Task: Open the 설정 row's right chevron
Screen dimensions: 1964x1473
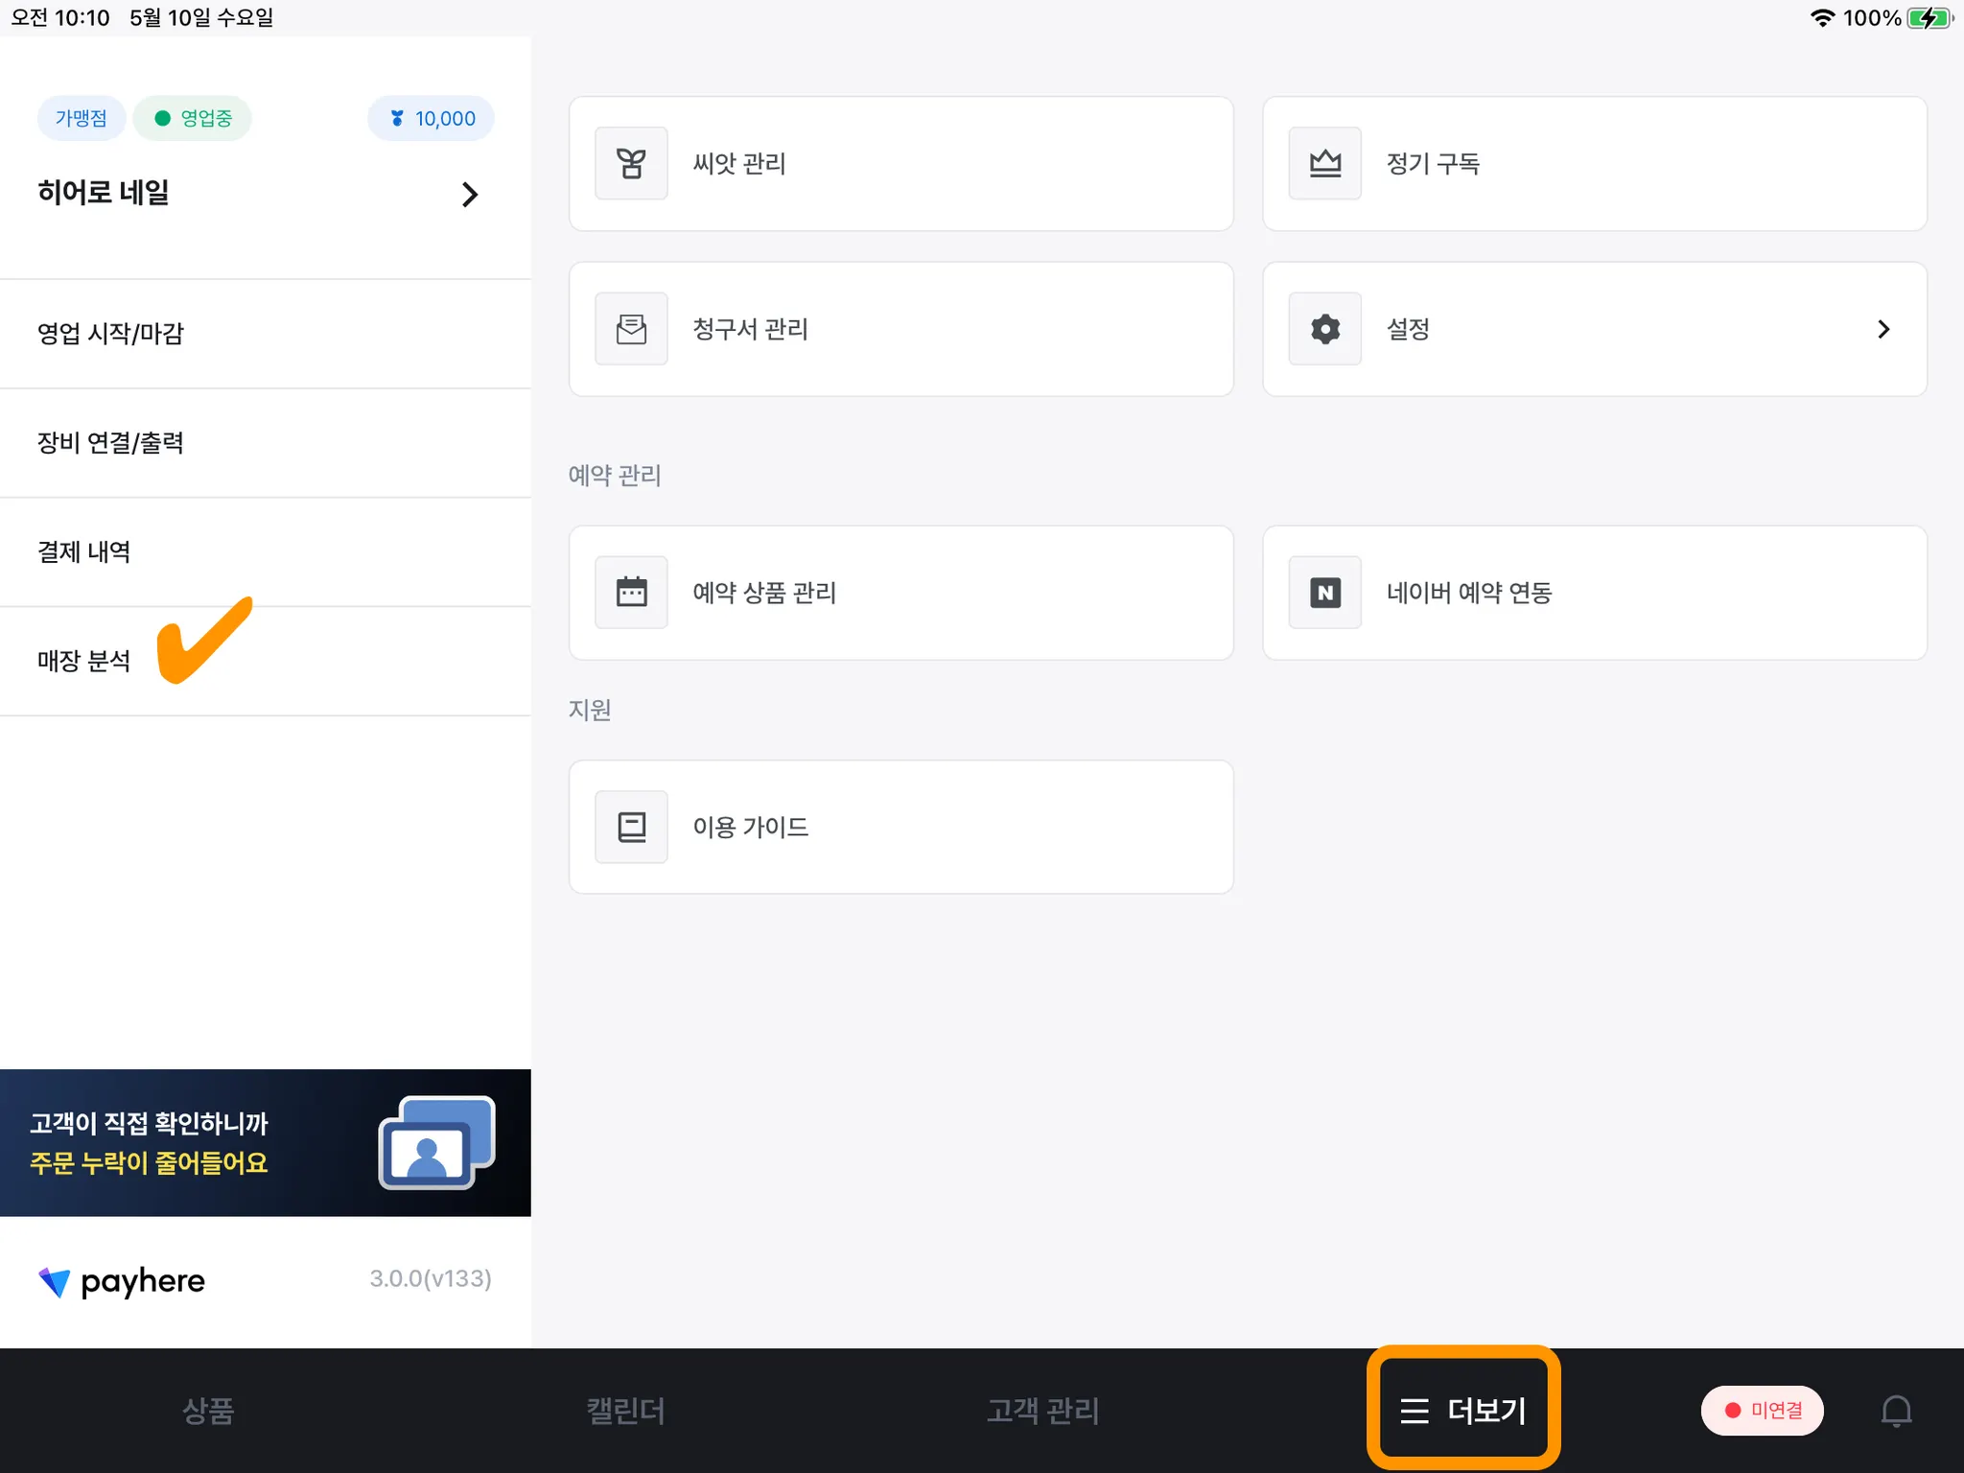Action: coord(1883,329)
